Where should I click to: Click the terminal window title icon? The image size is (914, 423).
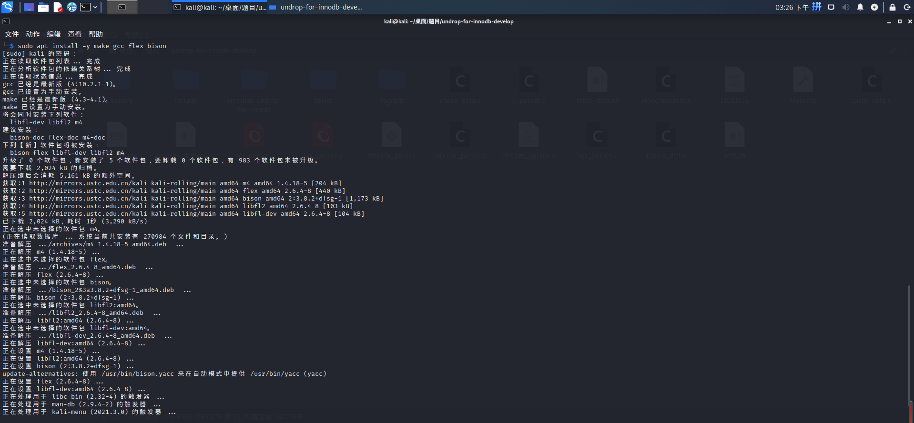[6, 21]
